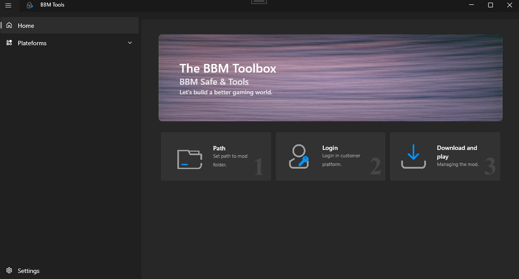Open the Plateforms label in the sidebar
This screenshot has height=279, width=519.
32,43
